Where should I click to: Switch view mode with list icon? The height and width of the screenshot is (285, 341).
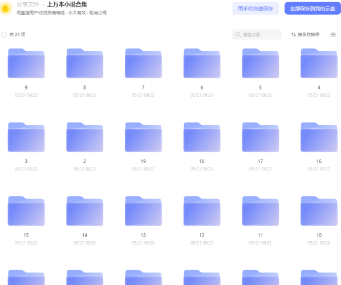click(x=333, y=35)
